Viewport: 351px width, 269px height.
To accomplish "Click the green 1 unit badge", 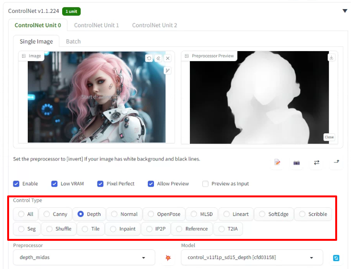I will (71, 11).
